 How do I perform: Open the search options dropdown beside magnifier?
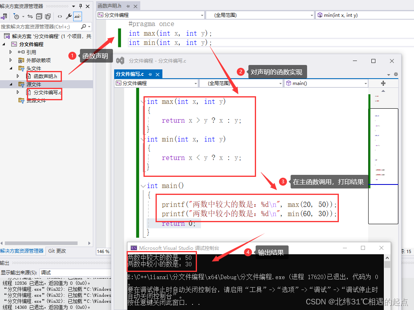[x=89, y=26]
